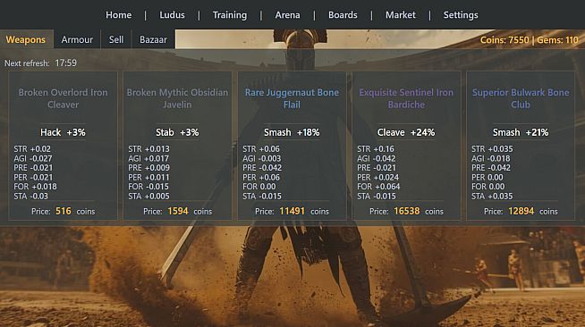Open the Bazaar tab

[x=153, y=39]
